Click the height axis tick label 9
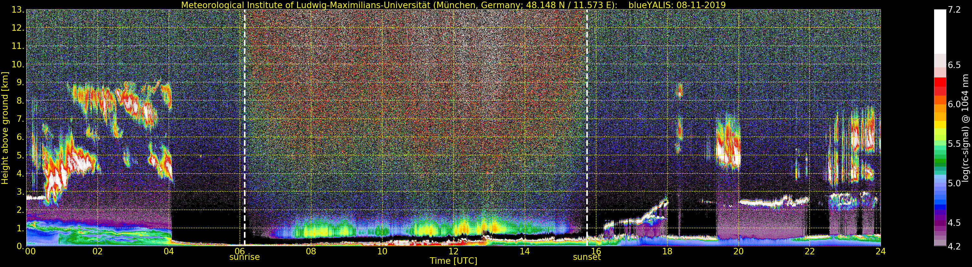The height and width of the screenshot is (267, 972). 21,82
